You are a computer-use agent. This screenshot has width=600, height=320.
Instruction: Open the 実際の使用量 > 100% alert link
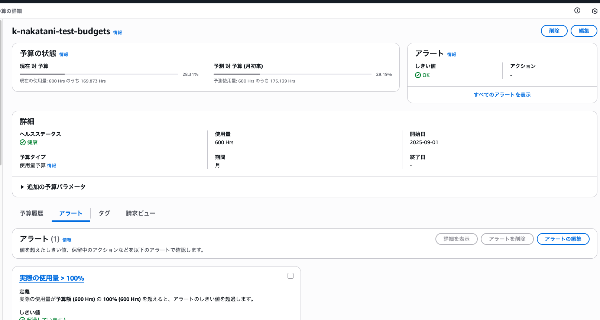point(52,278)
